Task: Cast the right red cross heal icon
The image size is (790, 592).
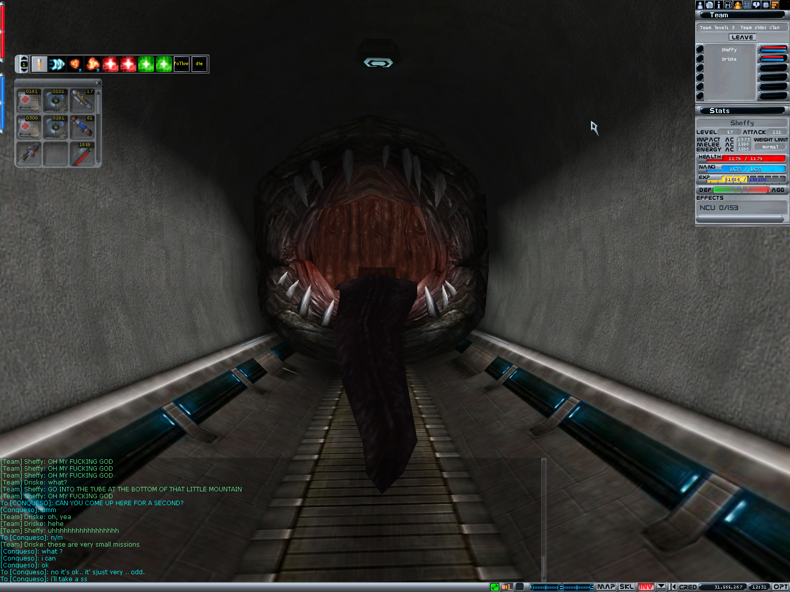Action: pos(128,64)
